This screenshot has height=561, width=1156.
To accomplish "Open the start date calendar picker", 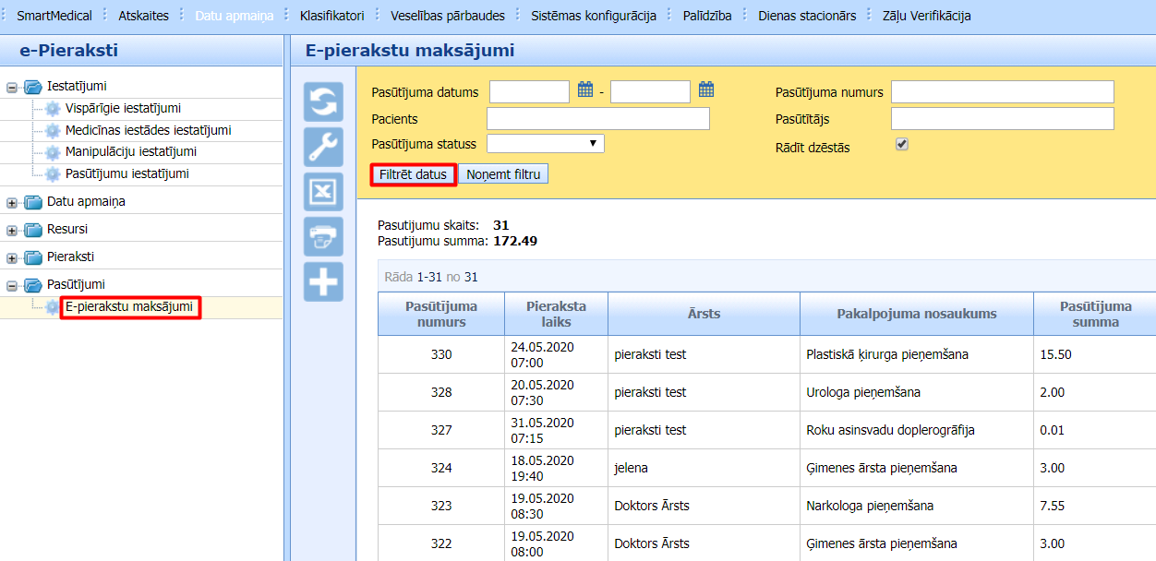I will click(584, 90).
